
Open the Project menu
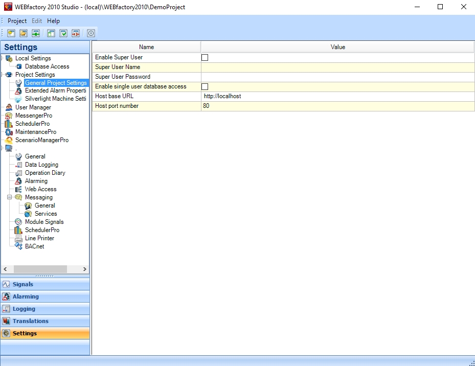pos(17,21)
